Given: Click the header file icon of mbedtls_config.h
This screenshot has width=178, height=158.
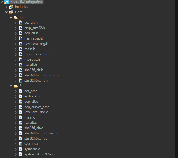Looking at the screenshot, I should pyautogui.click(x=21, y=54).
